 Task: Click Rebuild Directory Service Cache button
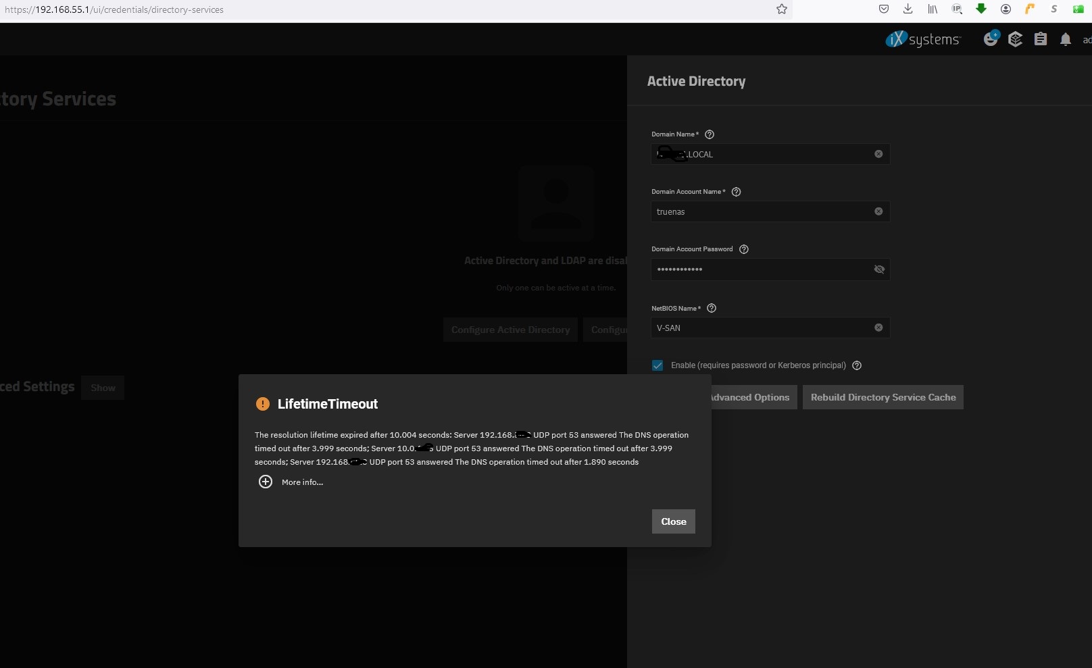(x=883, y=397)
